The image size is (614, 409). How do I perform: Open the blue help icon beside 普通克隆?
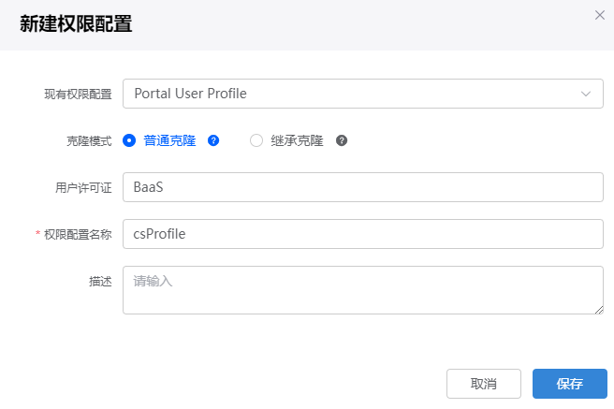pos(213,140)
